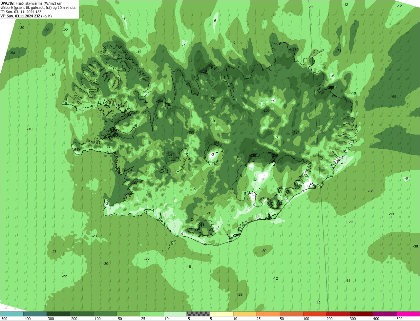Click the -23 value southwest of Reykjanes

[94, 236]
